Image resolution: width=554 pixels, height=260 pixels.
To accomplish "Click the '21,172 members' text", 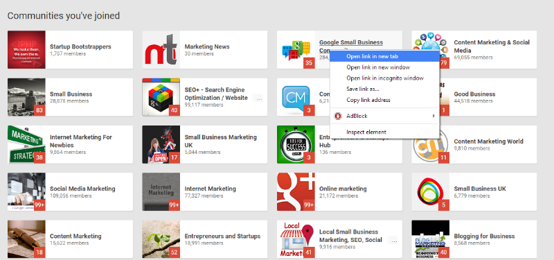I will pos(339,196).
